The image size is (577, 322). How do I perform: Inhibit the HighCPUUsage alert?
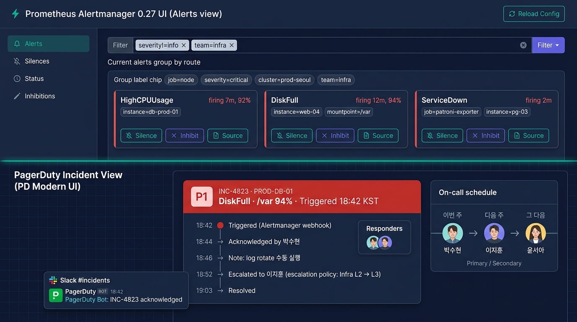pos(185,135)
